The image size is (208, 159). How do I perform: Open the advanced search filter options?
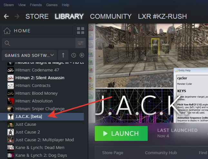[80, 43]
